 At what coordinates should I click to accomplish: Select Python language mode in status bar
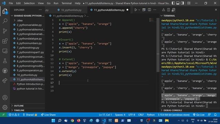click(151, 115)
